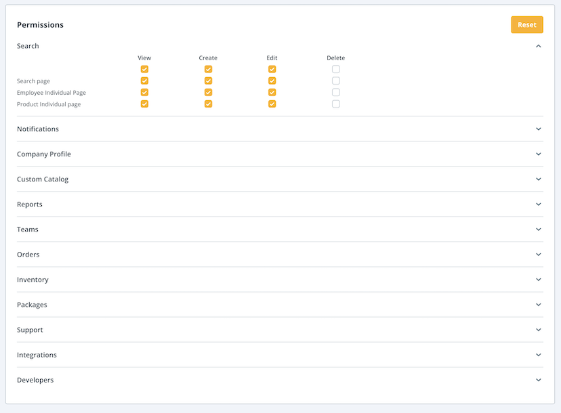Click the Developers section title
The width and height of the screenshot is (561, 413).
point(35,380)
